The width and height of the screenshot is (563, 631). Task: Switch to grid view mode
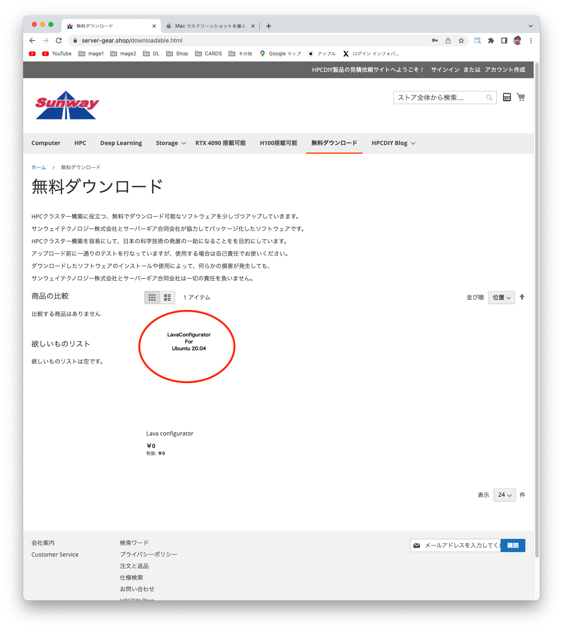tap(152, 298)
